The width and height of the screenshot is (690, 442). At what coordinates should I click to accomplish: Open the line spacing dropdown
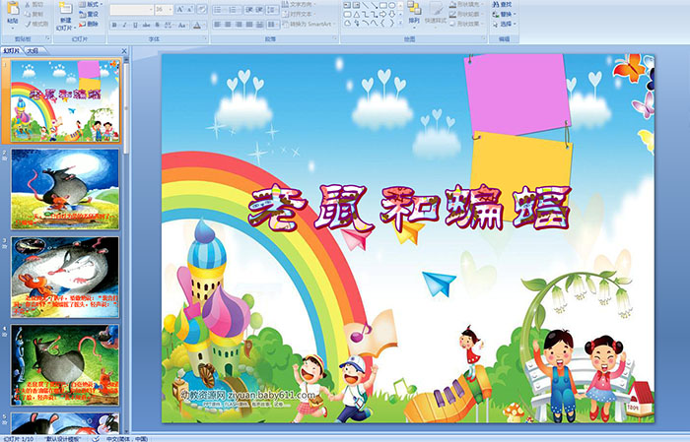point(272,10)
